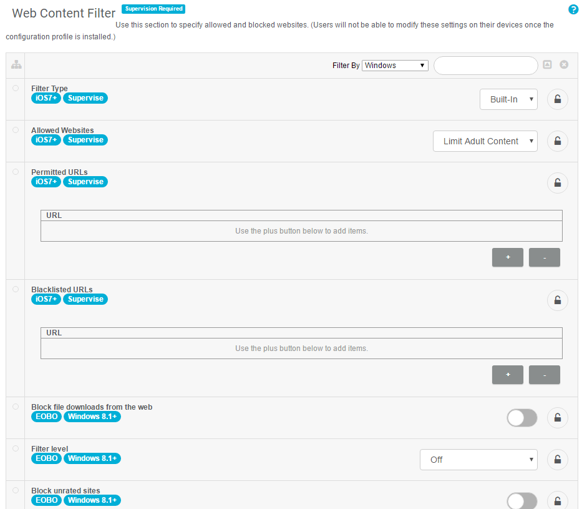Click the lock icon for Filter level

(557, 459)
